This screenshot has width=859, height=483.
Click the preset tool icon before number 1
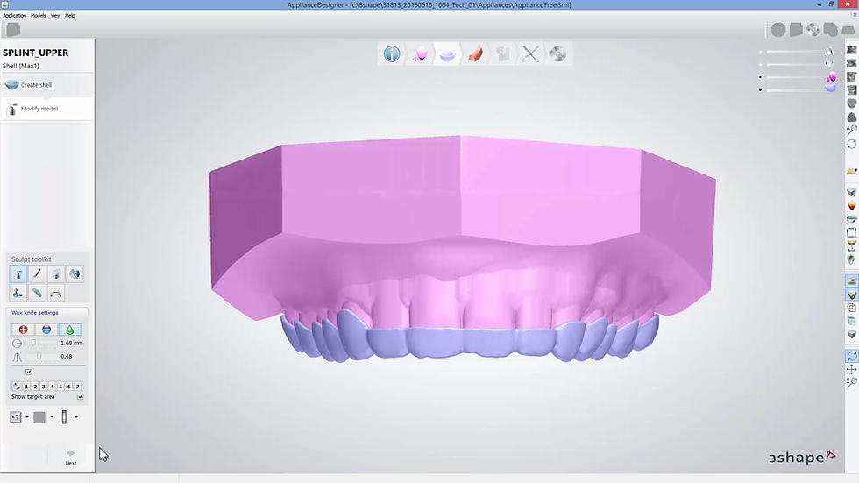(17, 386)
